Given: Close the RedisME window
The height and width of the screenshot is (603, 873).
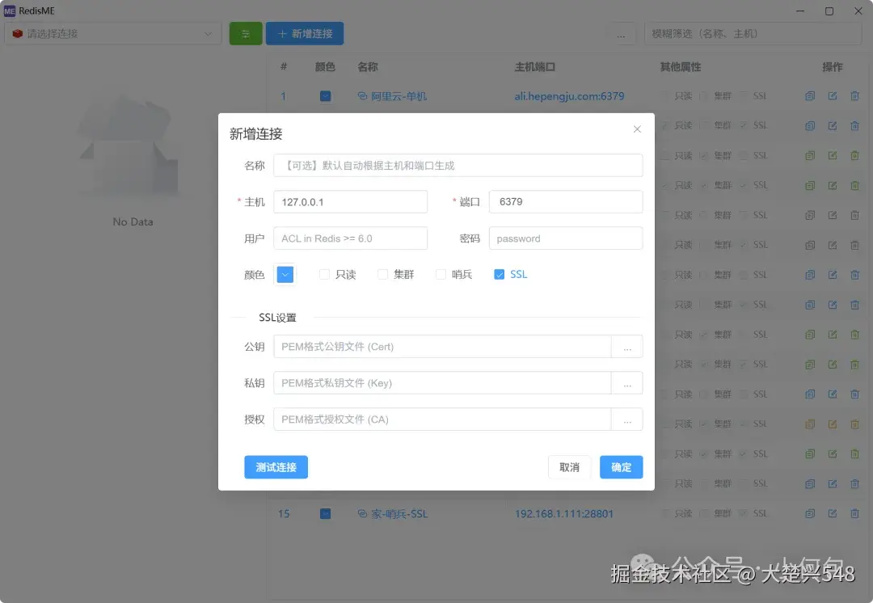Looking at the screenshot, I should point(858,11).
